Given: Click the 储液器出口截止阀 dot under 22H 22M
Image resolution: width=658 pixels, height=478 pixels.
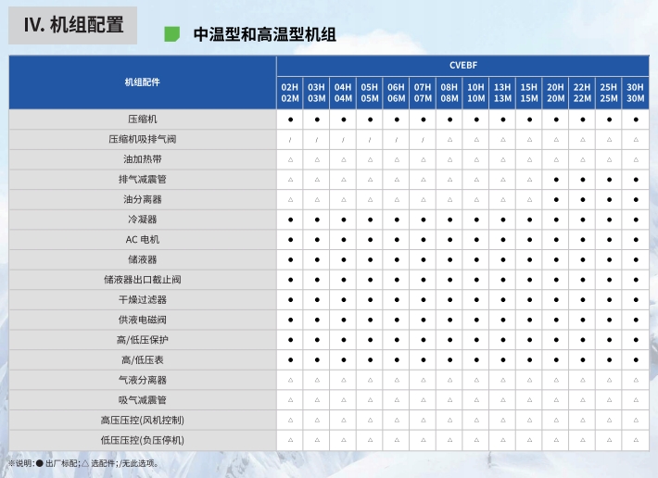Looking at the screenshot, I should click(582, 280).
